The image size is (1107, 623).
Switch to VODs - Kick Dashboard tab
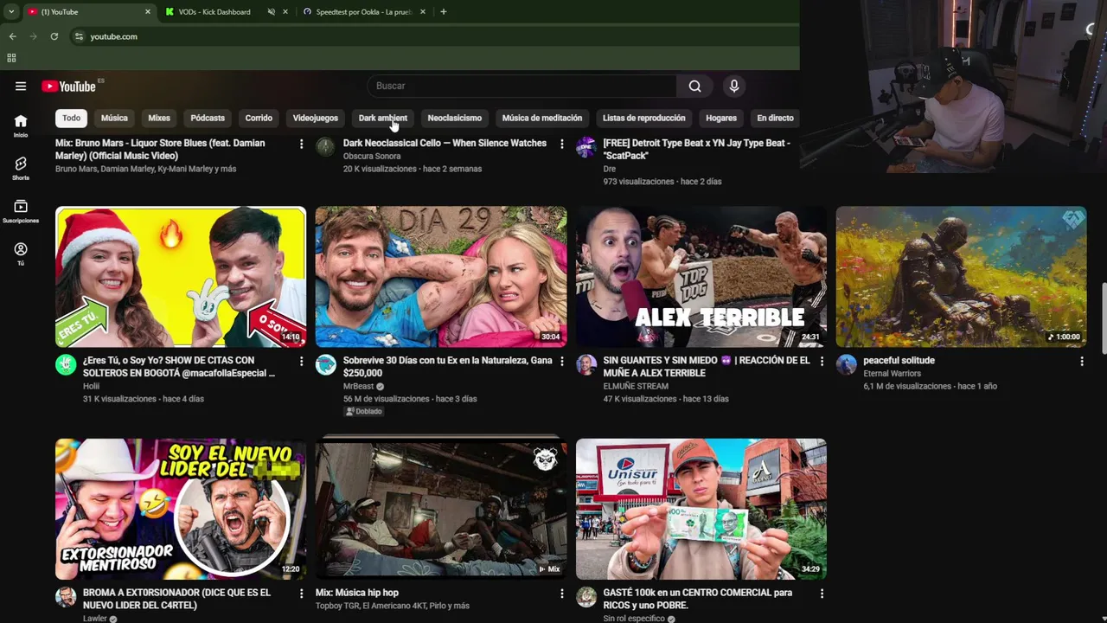tap(214, 12)
